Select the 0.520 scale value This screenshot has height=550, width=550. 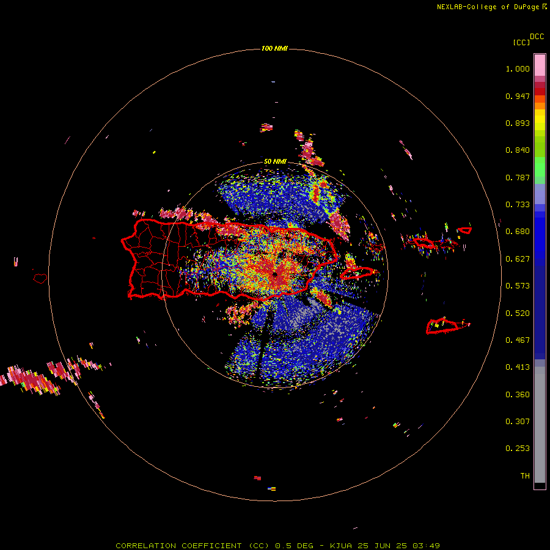pos(518,313)
